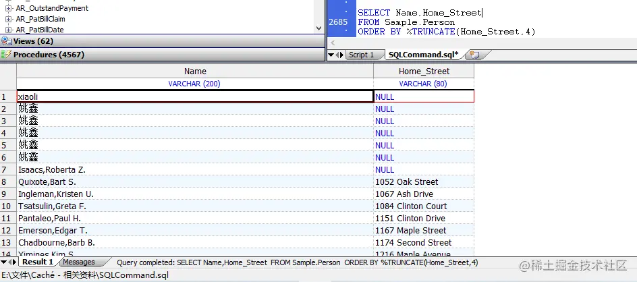Open the result tabs list dropdown arrow
637x282 pixels.
[3, 262]
